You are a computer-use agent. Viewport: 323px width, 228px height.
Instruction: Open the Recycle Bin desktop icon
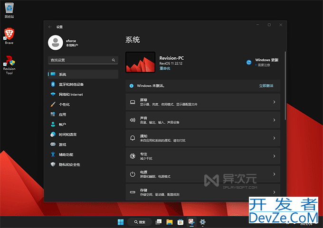coord(9,10)
